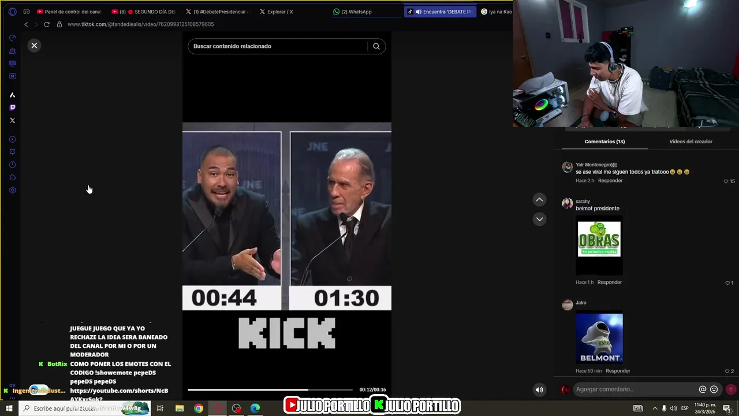Go to next video with down arrow

point(539,219)
